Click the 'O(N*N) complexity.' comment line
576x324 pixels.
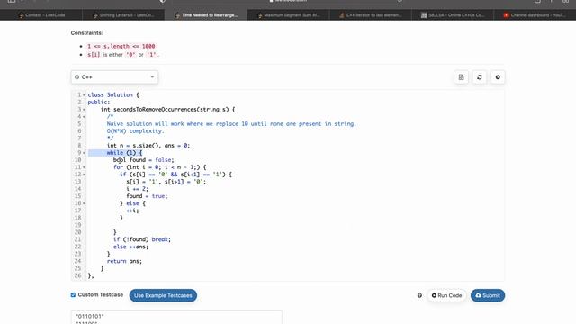pos(136,131)
